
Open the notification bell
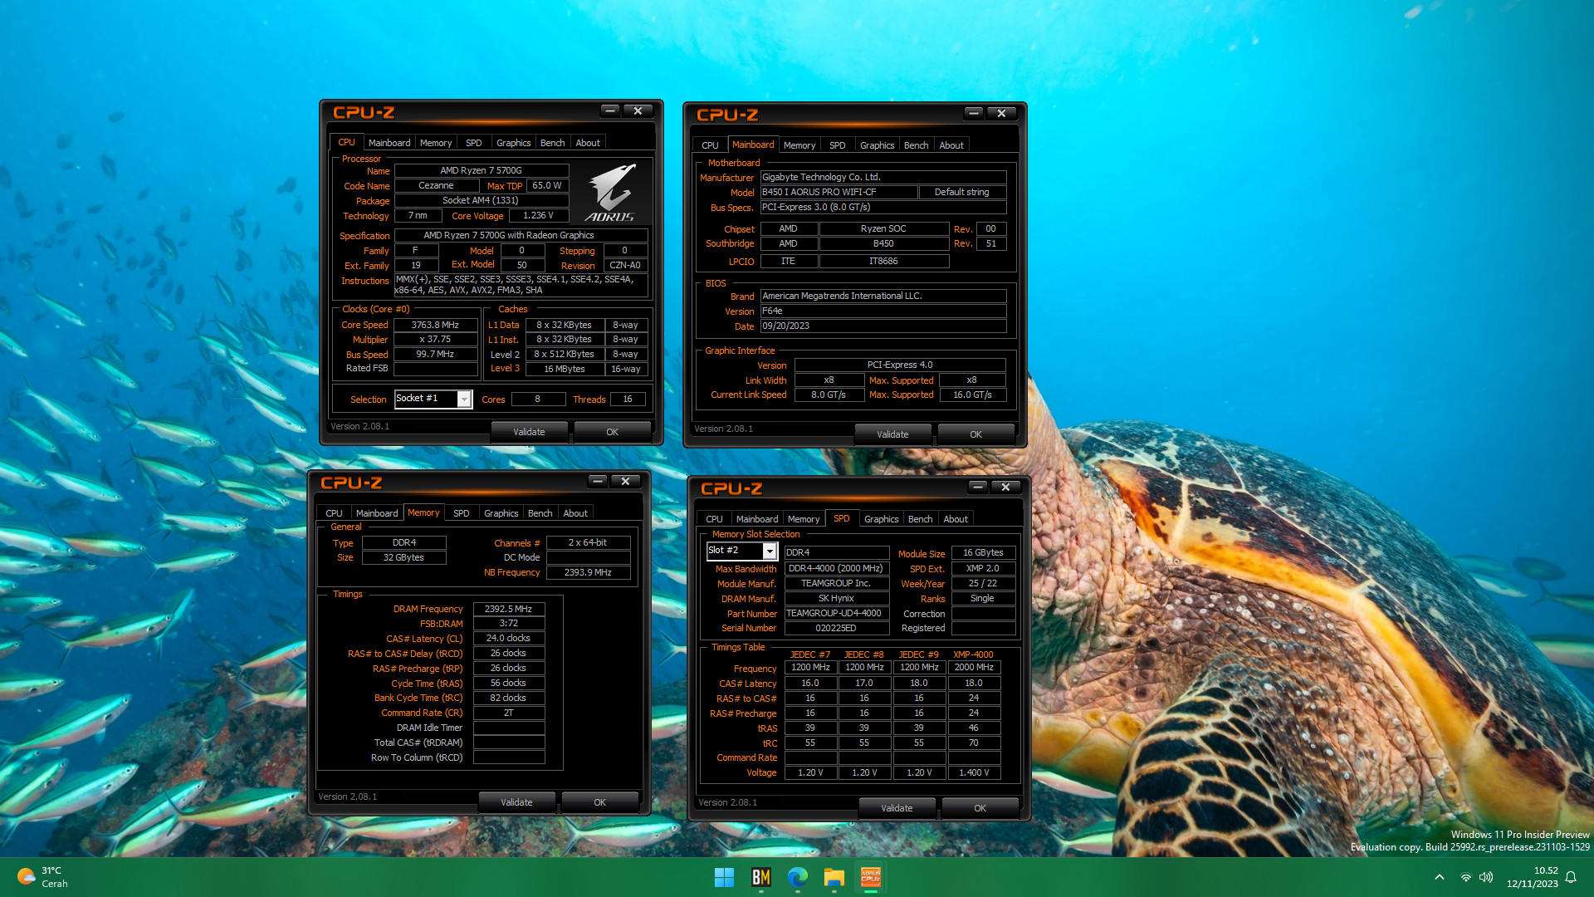1571,877
